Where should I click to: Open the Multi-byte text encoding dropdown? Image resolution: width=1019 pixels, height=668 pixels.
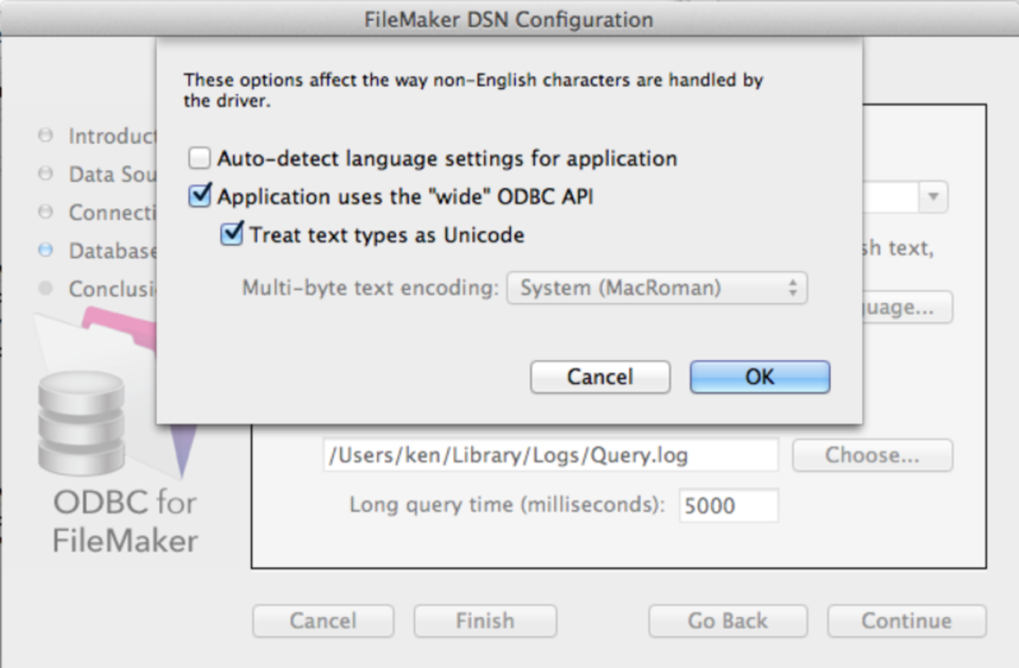click(x=657, y=288)
